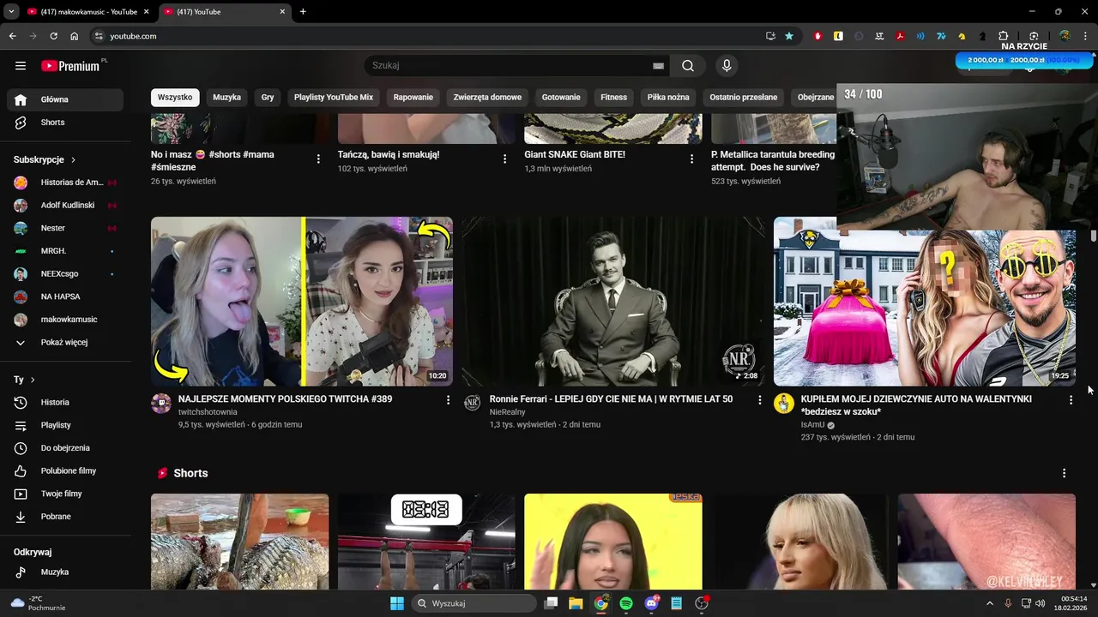Open the Chrome extensions puzzle icon
Image resolution: width=1098 pixels, height=617 pixels.
point(1003,36)
